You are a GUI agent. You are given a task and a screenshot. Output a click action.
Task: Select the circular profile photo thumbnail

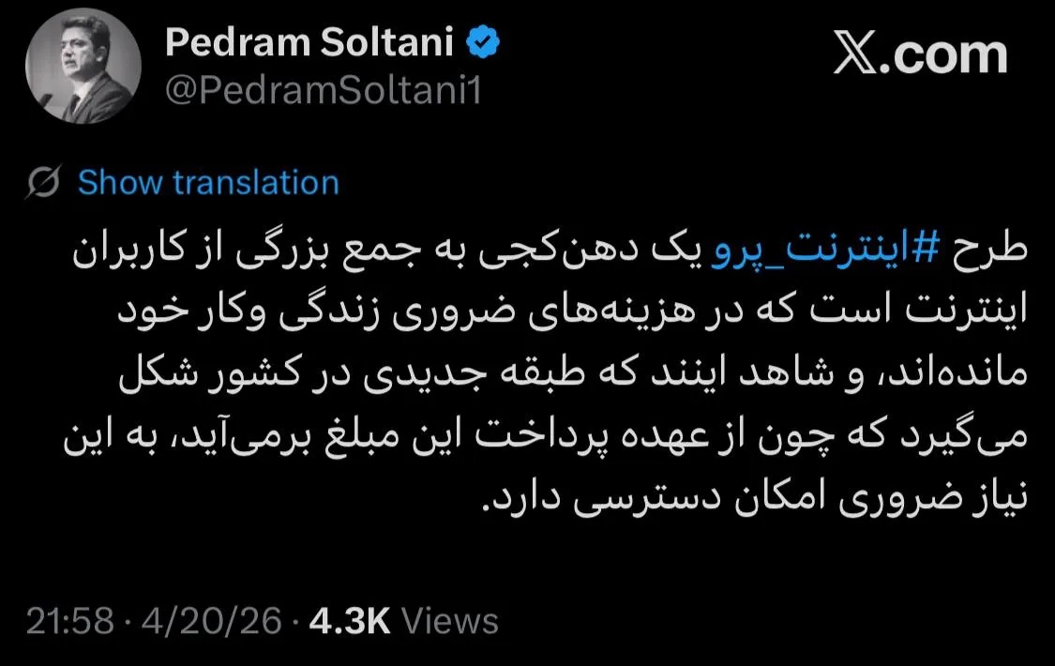click(83, 65)
